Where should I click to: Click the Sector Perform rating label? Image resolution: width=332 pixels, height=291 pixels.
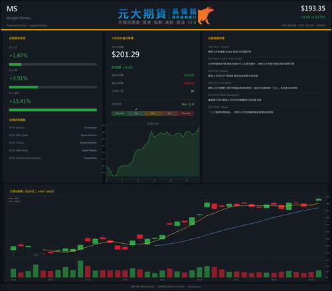tap(89, 136)
